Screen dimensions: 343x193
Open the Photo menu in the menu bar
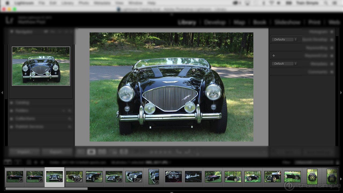(x=84, y=3)
